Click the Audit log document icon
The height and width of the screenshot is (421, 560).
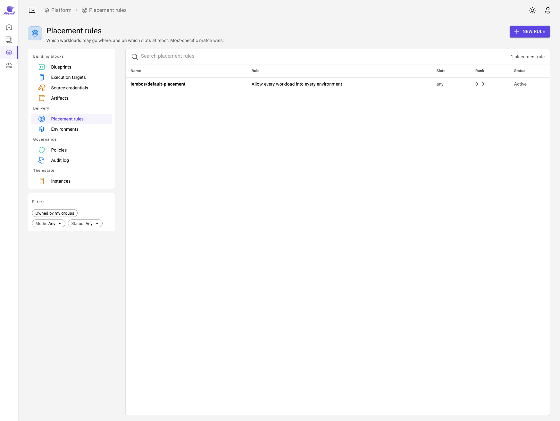42,160
